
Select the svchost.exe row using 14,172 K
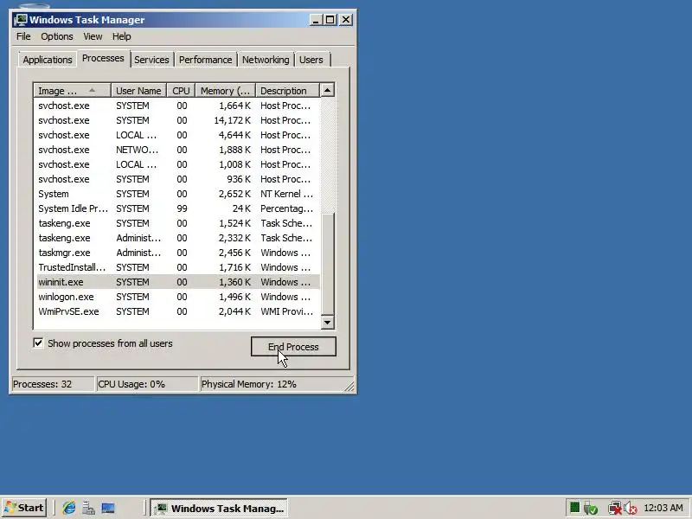[x=177, y=120]
